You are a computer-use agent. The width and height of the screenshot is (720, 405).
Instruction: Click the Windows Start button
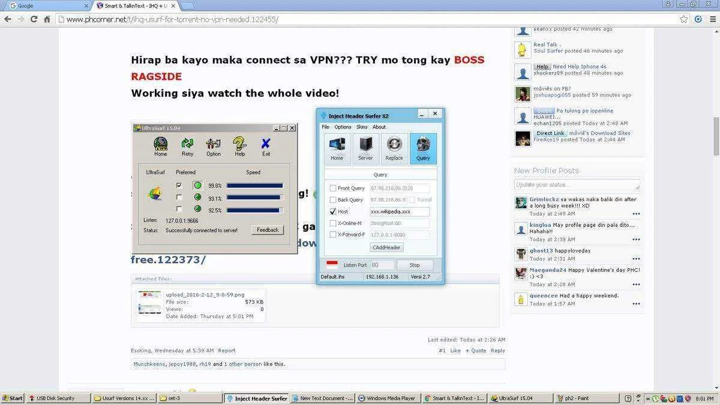[x=12, y=398]
